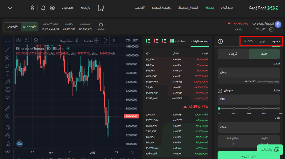Change chart timeframe D interval
This screenshot has width=285, height=159.
(x=114, y=40)
